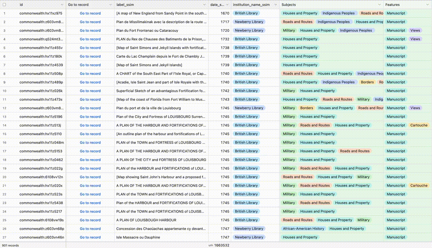
Task: Open the Go to record link in row 9
Action: (90, 82)
